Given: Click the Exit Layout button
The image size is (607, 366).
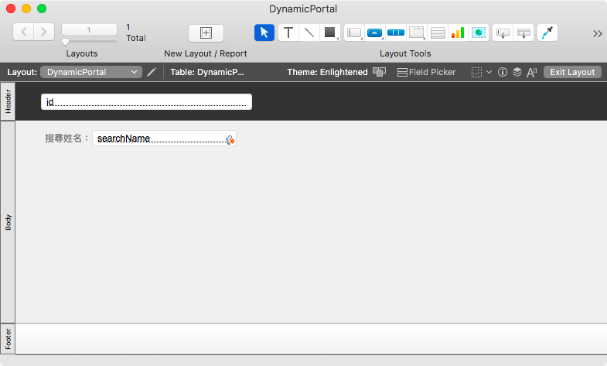Looking at the screenshot, I should pos(572,72).
